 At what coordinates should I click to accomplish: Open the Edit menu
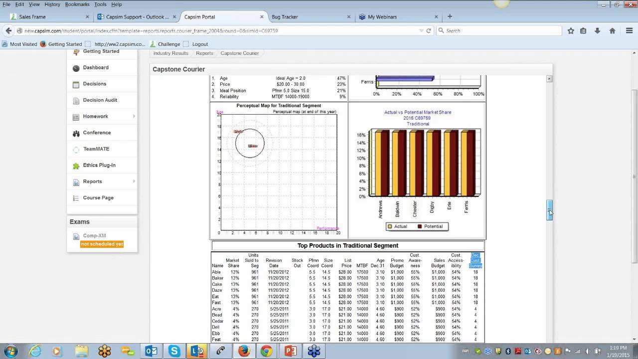[x=19, y=4]
